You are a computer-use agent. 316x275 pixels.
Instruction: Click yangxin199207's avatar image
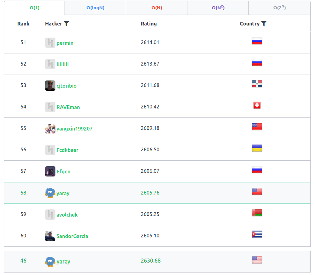50,129
